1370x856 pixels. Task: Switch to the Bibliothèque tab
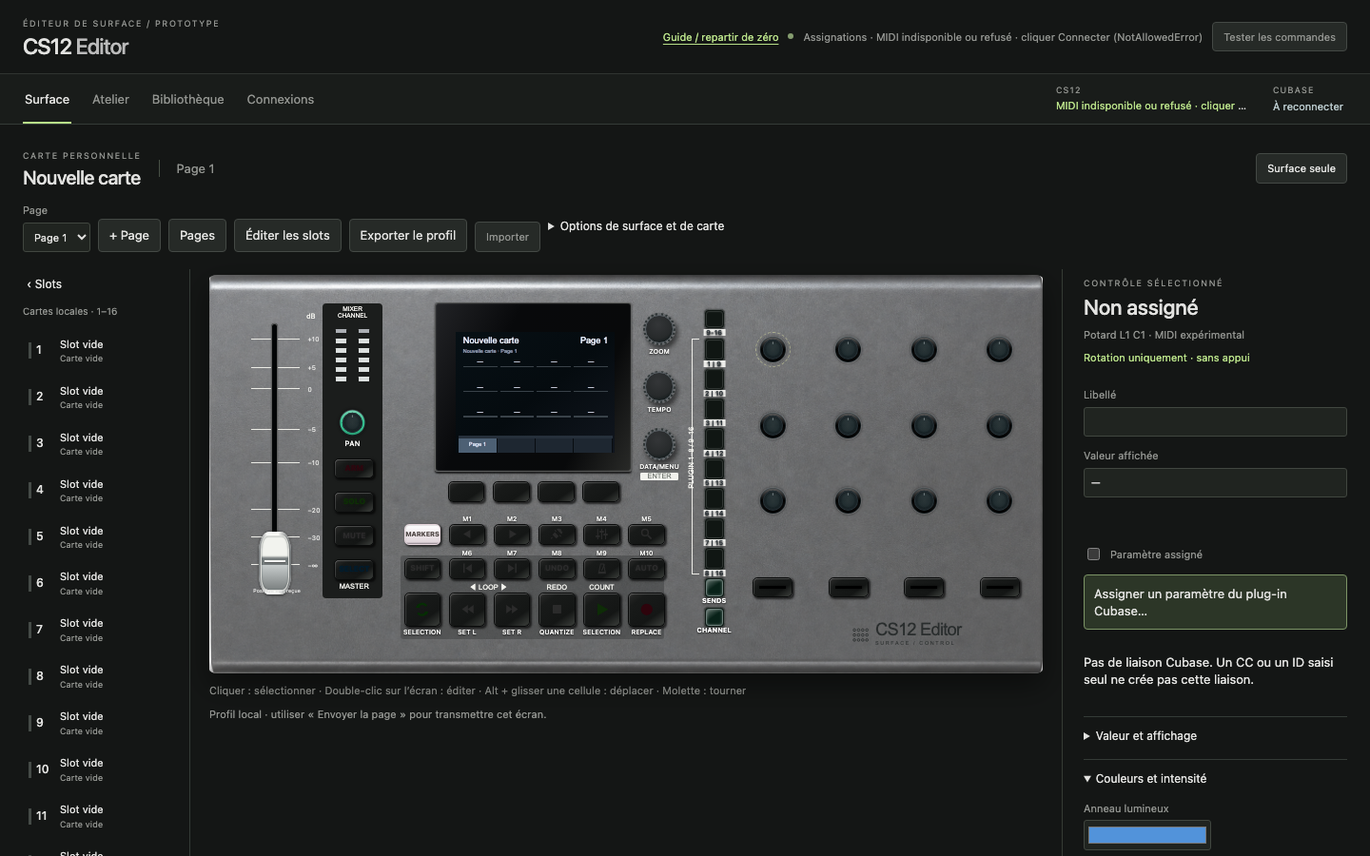[x=188, y=99]
